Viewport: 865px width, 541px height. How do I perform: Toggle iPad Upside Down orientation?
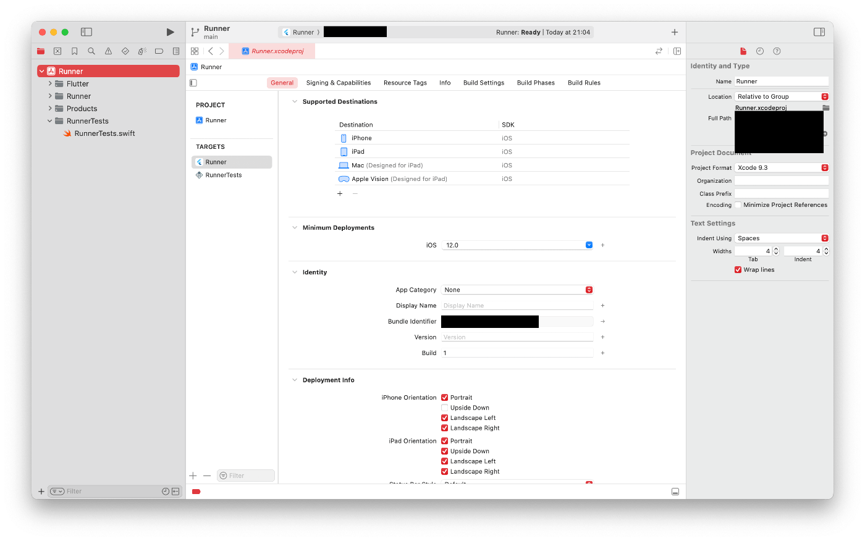tap(444, 451)
